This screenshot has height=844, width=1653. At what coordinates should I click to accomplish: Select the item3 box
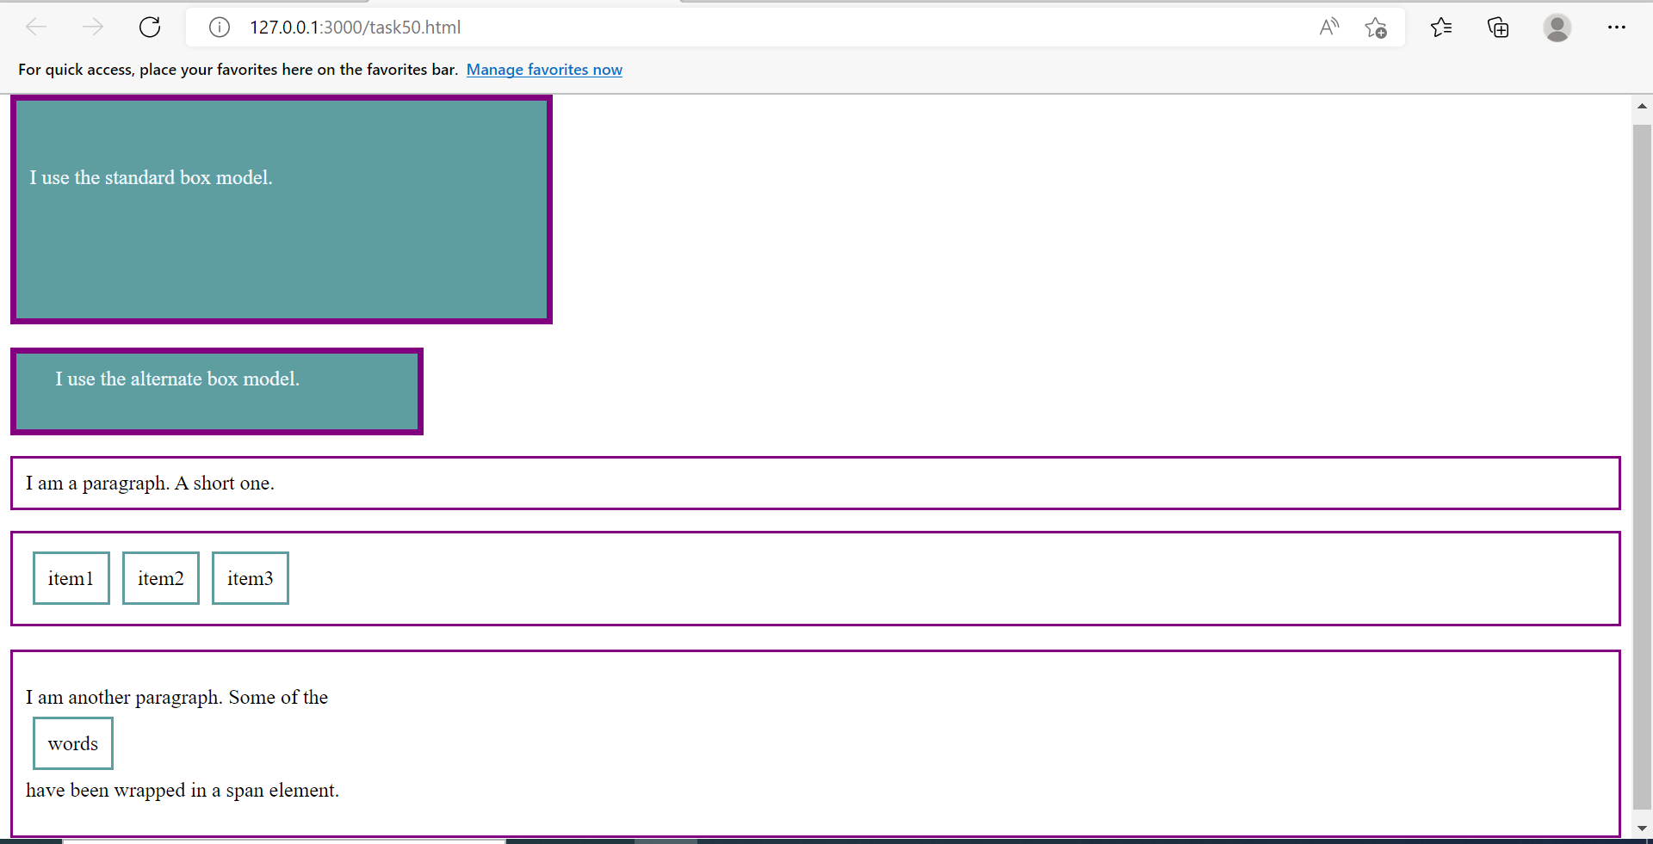click(249, 577)
